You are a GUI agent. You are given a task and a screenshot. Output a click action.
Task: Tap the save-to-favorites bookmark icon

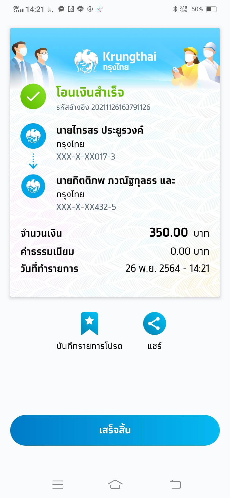tap(89, 323)
